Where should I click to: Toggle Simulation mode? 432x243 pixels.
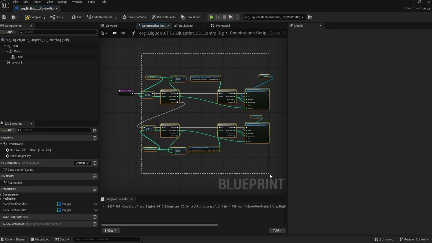pyautogui.click(x=191, y=17)
